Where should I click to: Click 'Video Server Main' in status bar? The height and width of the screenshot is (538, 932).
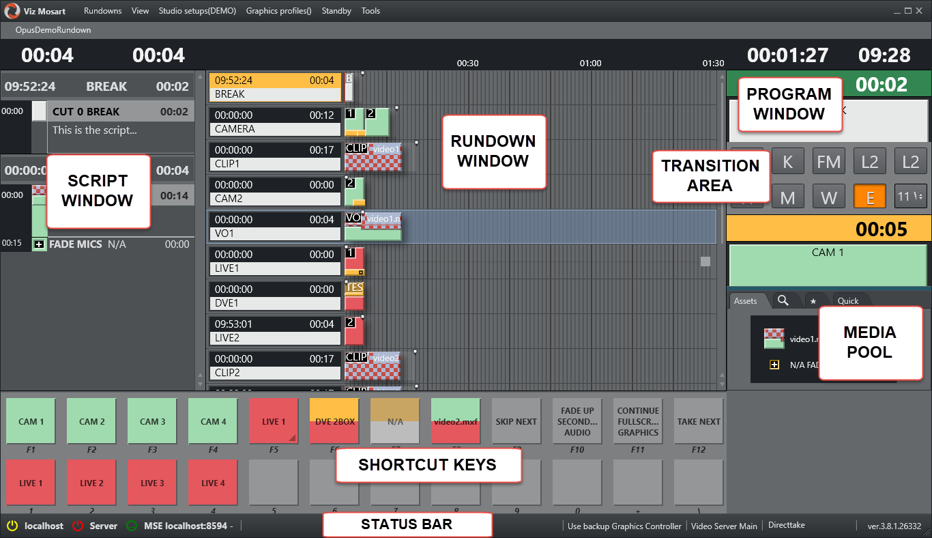[724, 526]
